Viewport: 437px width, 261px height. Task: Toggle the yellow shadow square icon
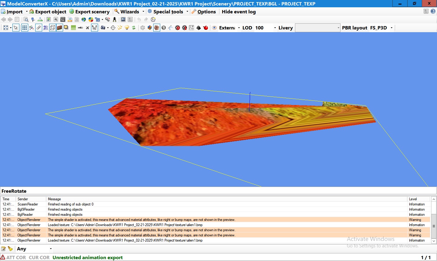tap(66, 27)
